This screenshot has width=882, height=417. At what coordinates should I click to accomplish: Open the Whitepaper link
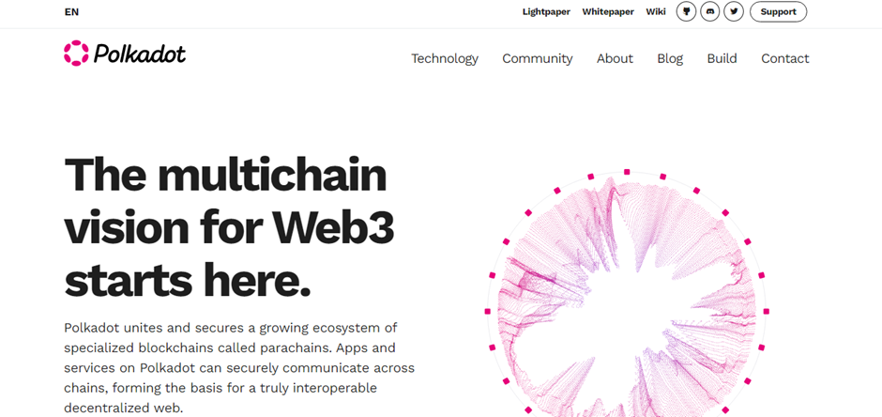tap(608, 12)
